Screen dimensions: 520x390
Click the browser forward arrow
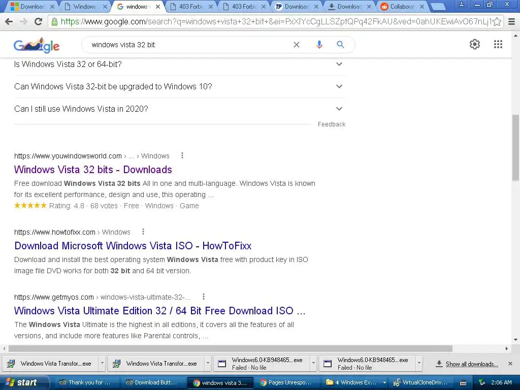[x=23, y=21]
